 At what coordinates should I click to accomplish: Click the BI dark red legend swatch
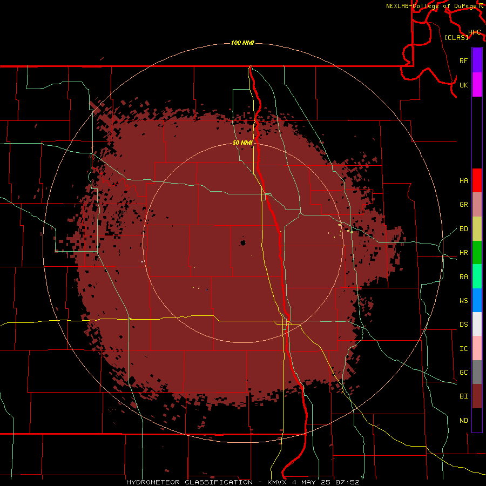click(477, 396)
